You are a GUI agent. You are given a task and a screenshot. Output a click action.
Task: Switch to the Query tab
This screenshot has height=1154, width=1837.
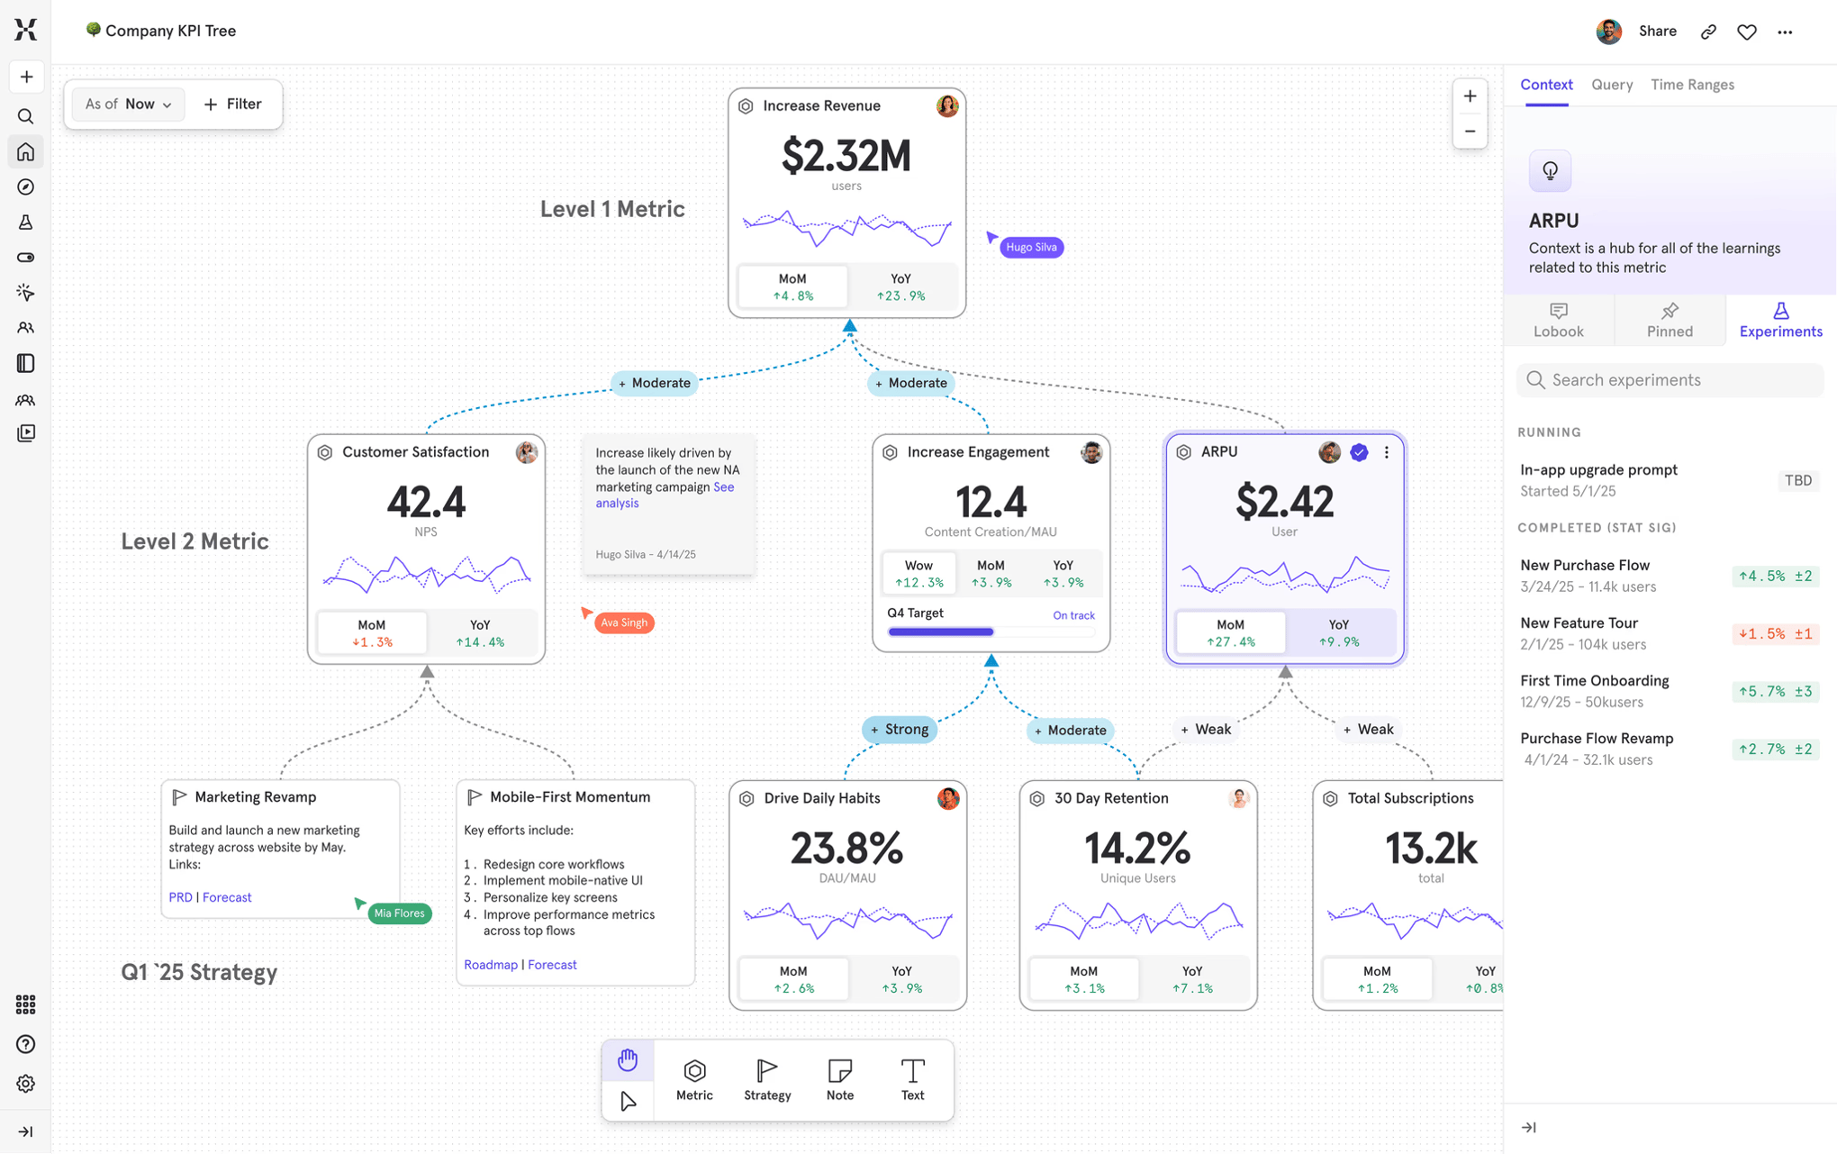(x=1611, y=84)
